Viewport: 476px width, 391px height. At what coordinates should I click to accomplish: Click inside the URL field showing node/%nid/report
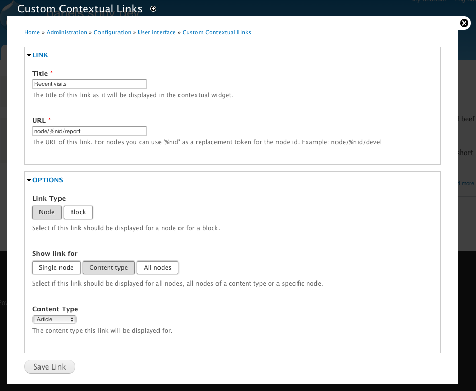(x=89, y=131)
